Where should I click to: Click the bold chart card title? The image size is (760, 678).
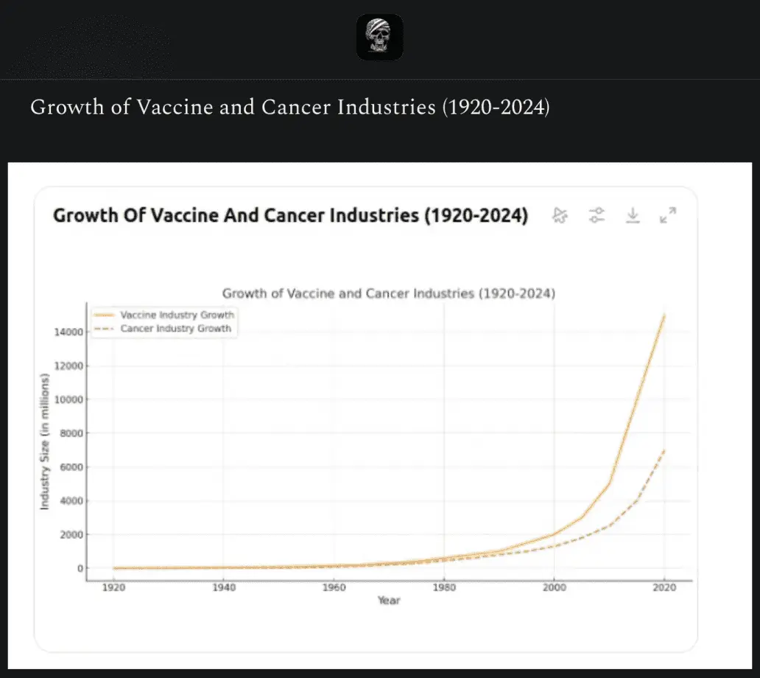[290, 216]
